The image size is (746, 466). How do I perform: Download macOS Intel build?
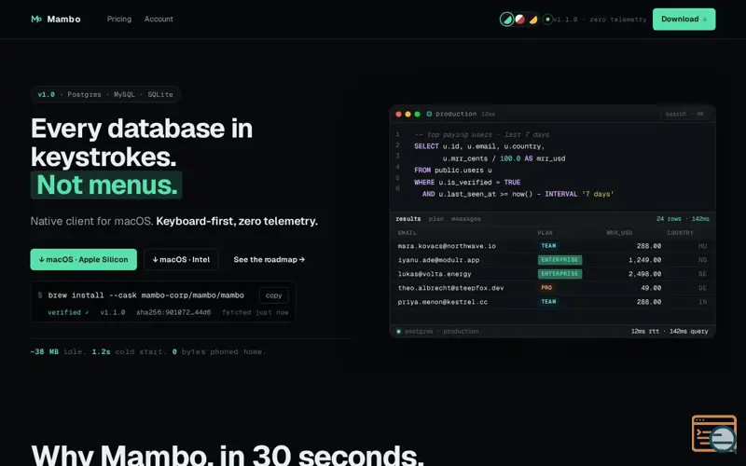pyautogui.click(x=181, y=260)
